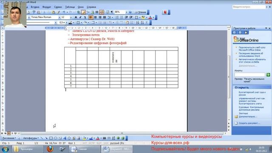272x153 pixels.
Task: Toggle bold formatting (Ж) button
Action: click(76, 17)
